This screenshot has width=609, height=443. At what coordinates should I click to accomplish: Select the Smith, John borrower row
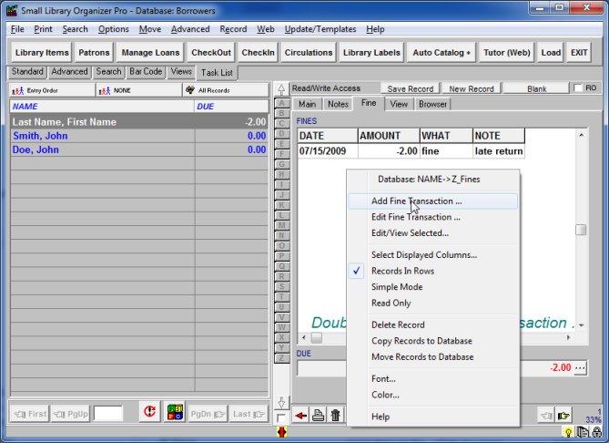point(139,136)
